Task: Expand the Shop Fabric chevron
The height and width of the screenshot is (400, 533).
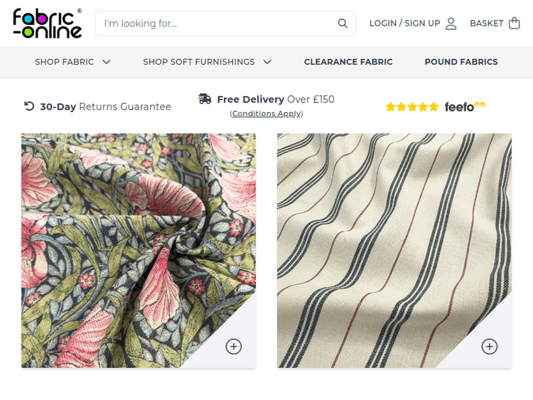Action: click(107, 62)
